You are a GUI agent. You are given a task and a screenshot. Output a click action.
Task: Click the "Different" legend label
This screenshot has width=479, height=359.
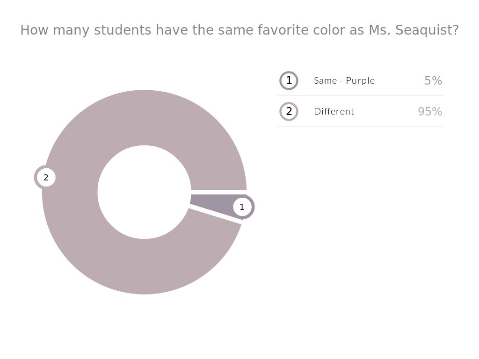334,111
